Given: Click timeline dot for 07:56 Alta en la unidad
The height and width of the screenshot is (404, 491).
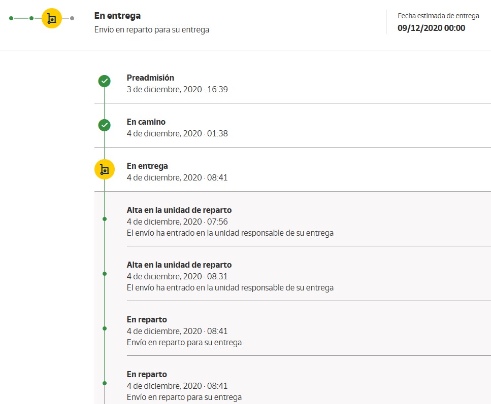Looking at the screenshot, I should 105,219.
